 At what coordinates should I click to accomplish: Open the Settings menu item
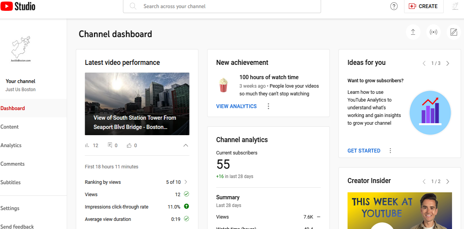coord(33,208)
